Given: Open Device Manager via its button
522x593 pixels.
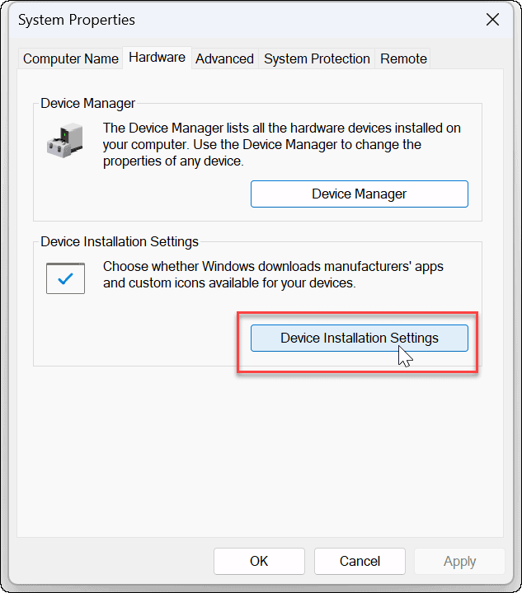Looking at the screenshot, I should (x=360, y=194).
